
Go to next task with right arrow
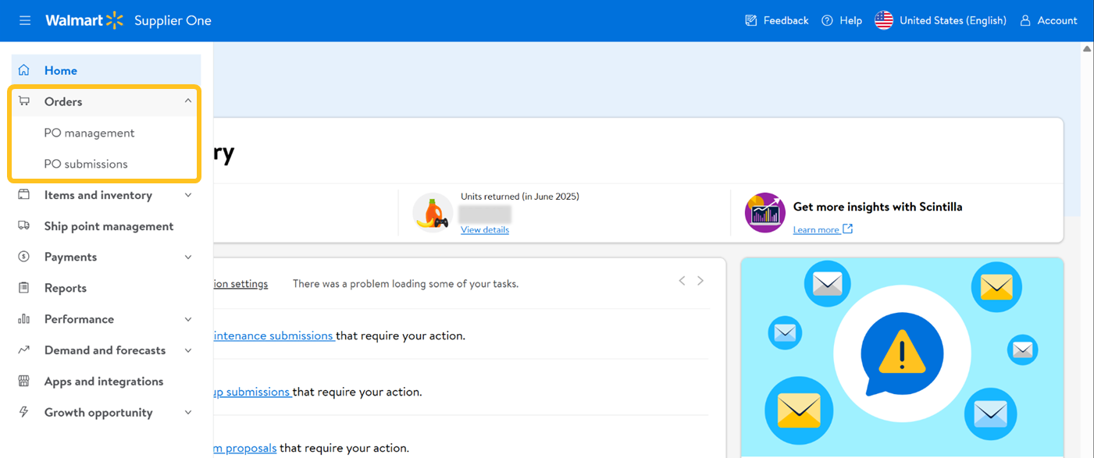tap(700, 281)
